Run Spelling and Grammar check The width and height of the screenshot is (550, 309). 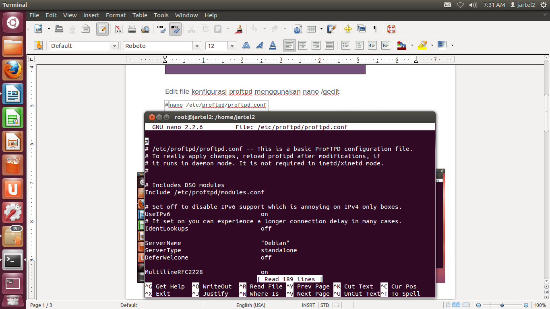(x=161, y=29)
